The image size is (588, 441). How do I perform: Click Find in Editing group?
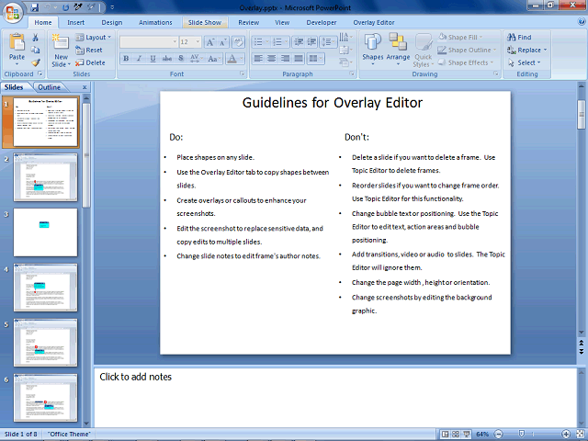(519, 37)
